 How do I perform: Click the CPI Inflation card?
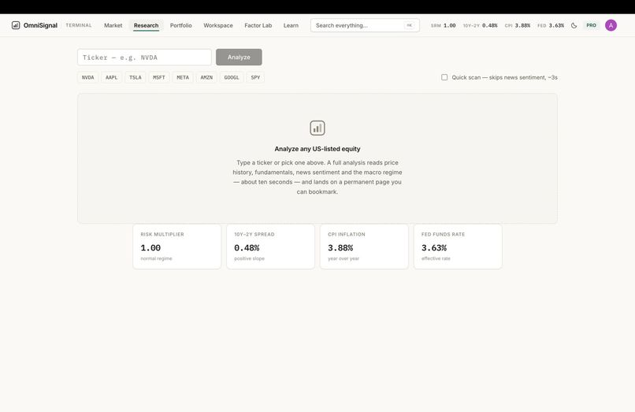click(364, 247)
